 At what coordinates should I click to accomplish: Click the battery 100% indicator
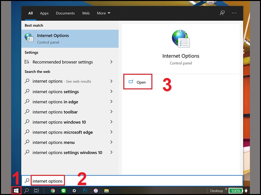click(x=235, y=191)
